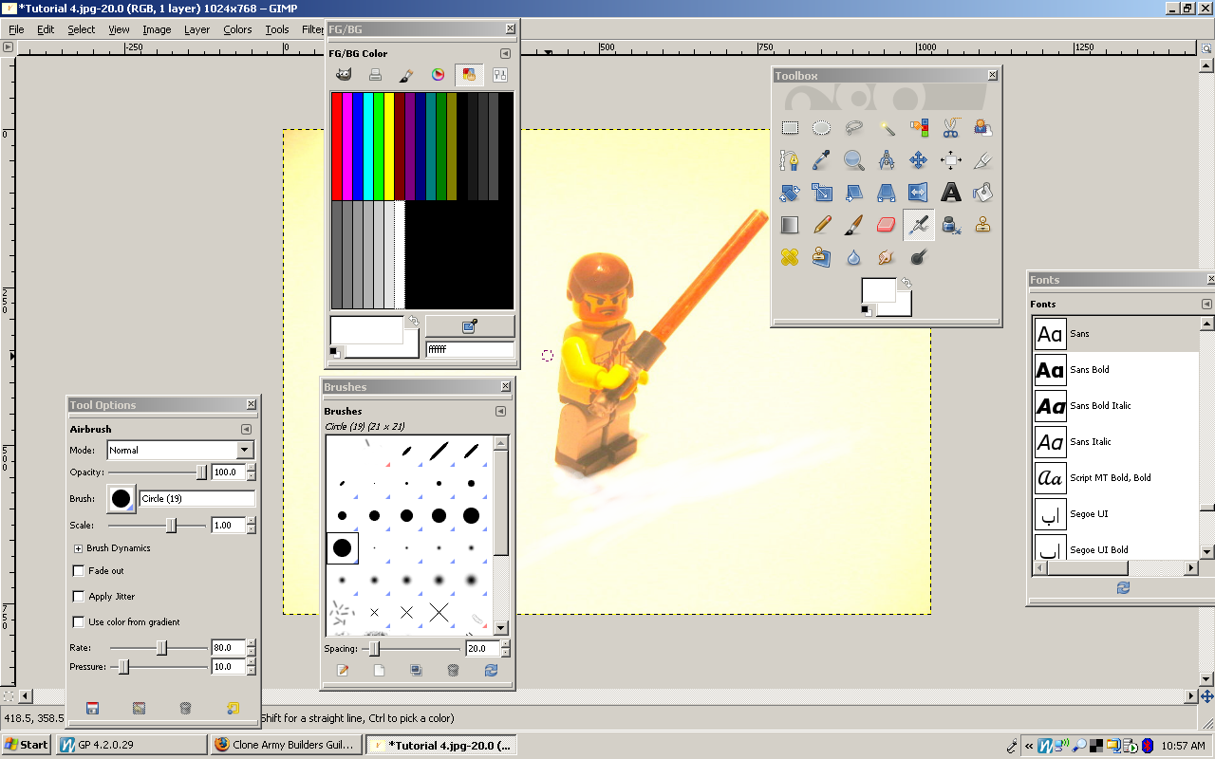
Task: Activate the Heal bandage tool
Action: 790,256
